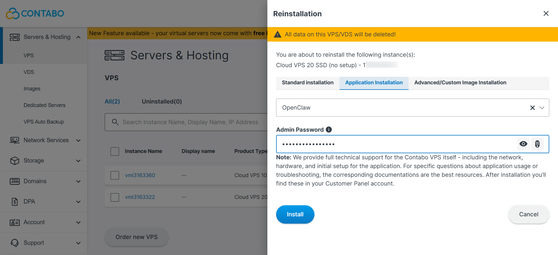Screen dimensions: 558x255
Task: Click the Contabo logo
Action: (35, 13)
